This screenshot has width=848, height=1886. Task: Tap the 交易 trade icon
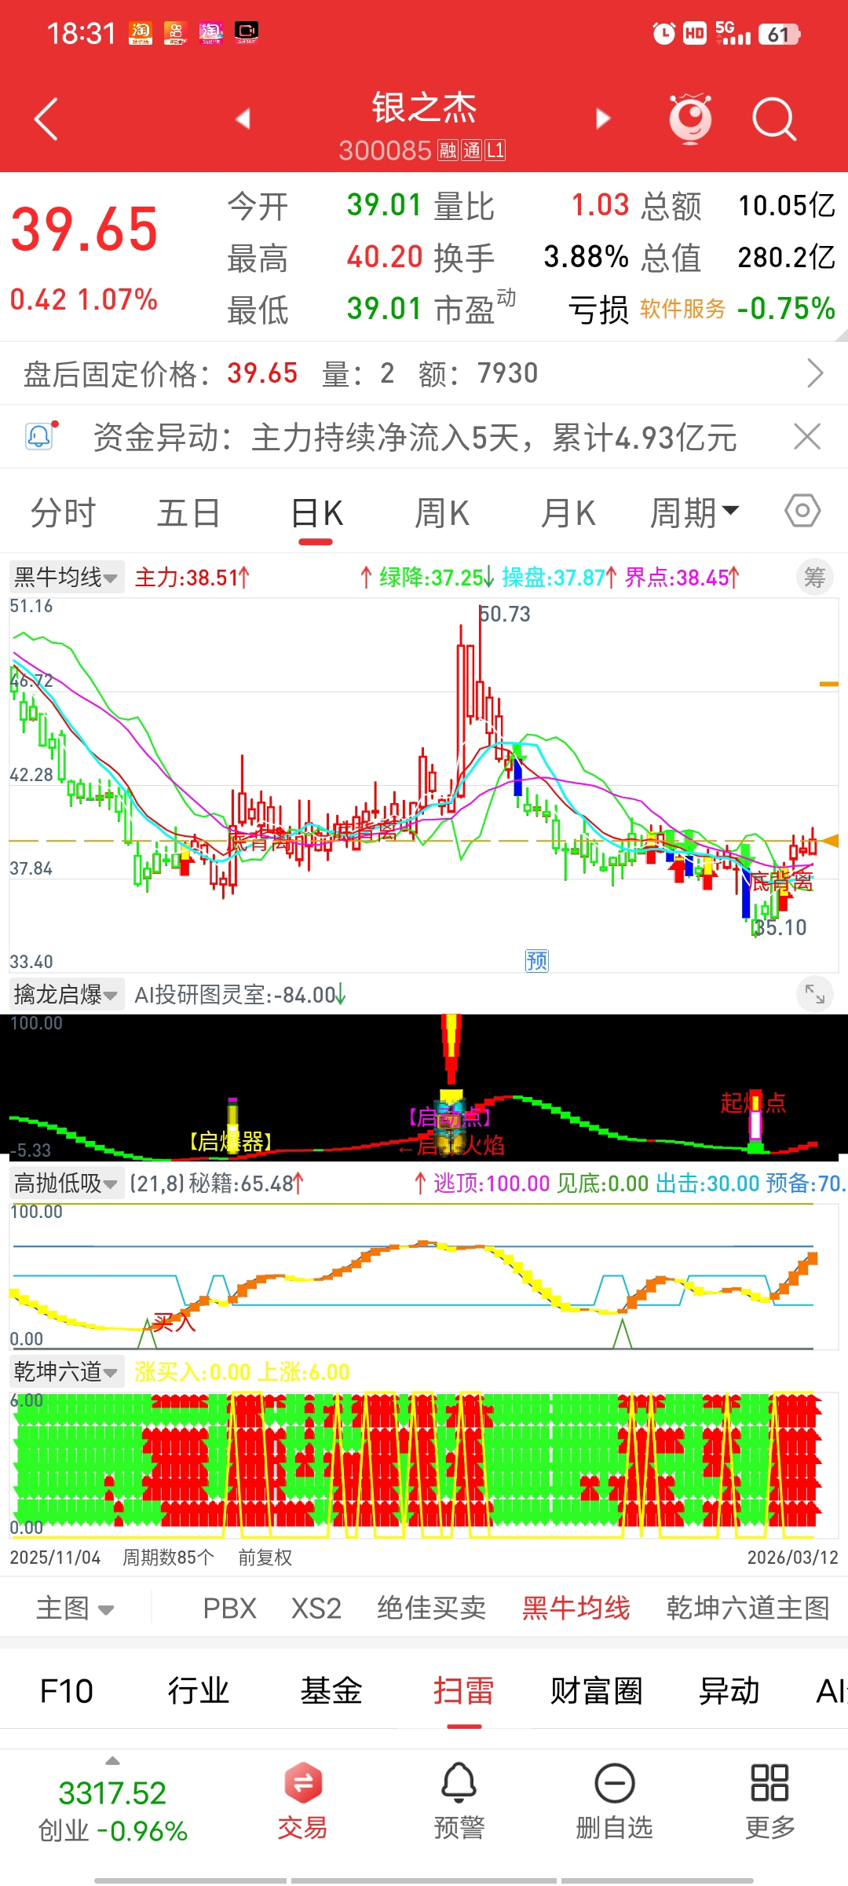click(302, 1801)
